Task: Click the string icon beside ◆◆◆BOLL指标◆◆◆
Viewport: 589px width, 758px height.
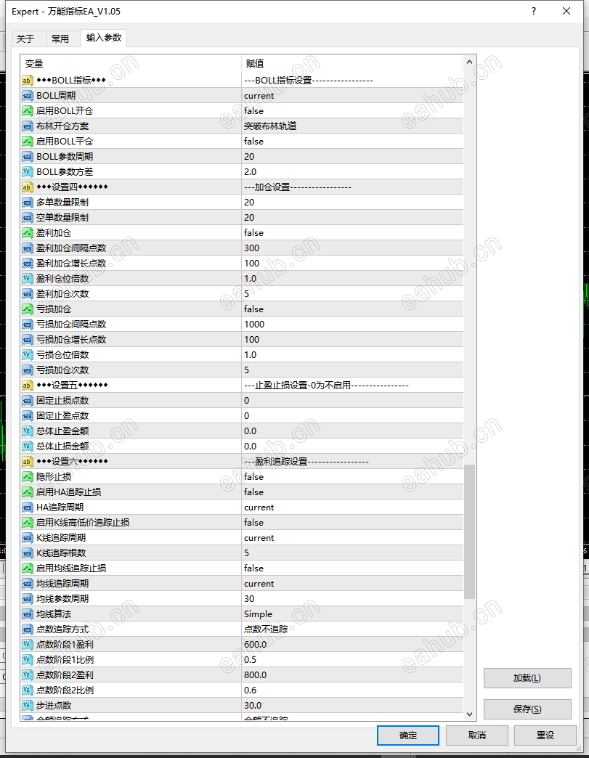Action: pyautogui.click(x=28, y=81)
